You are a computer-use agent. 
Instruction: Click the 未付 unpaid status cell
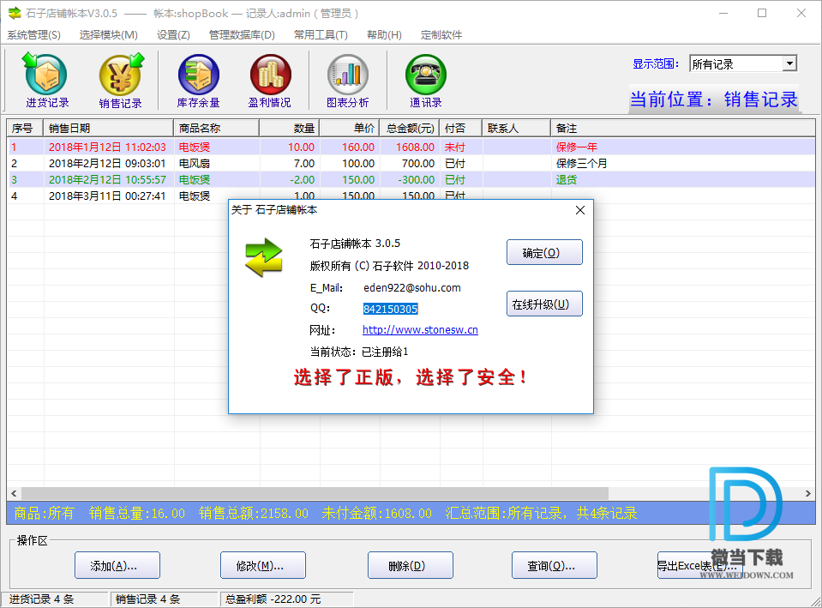454,147
